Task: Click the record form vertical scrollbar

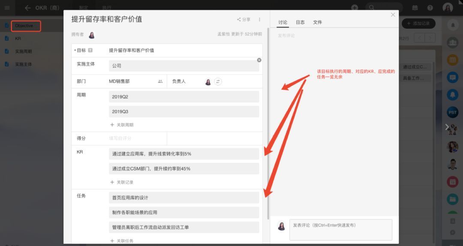Action: (268, 124)
